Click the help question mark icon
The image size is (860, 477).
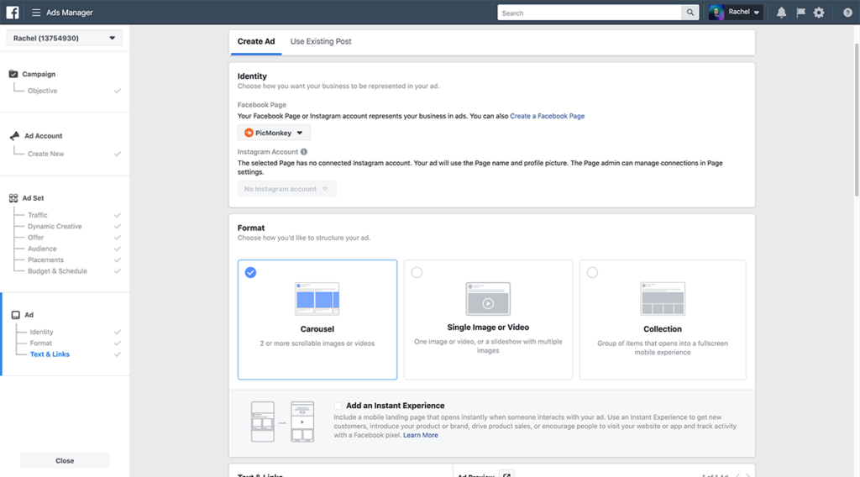click(x=847, y=13)
